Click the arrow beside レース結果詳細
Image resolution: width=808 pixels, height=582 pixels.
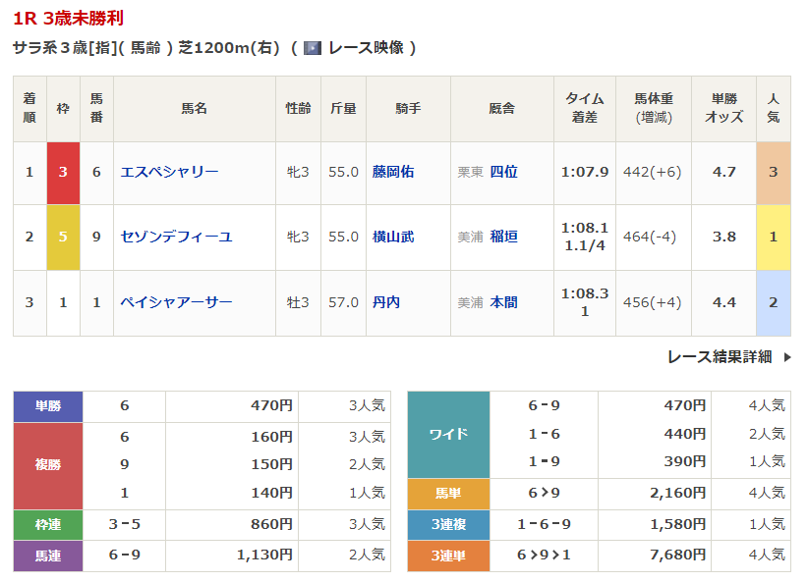tap(787, 357)
